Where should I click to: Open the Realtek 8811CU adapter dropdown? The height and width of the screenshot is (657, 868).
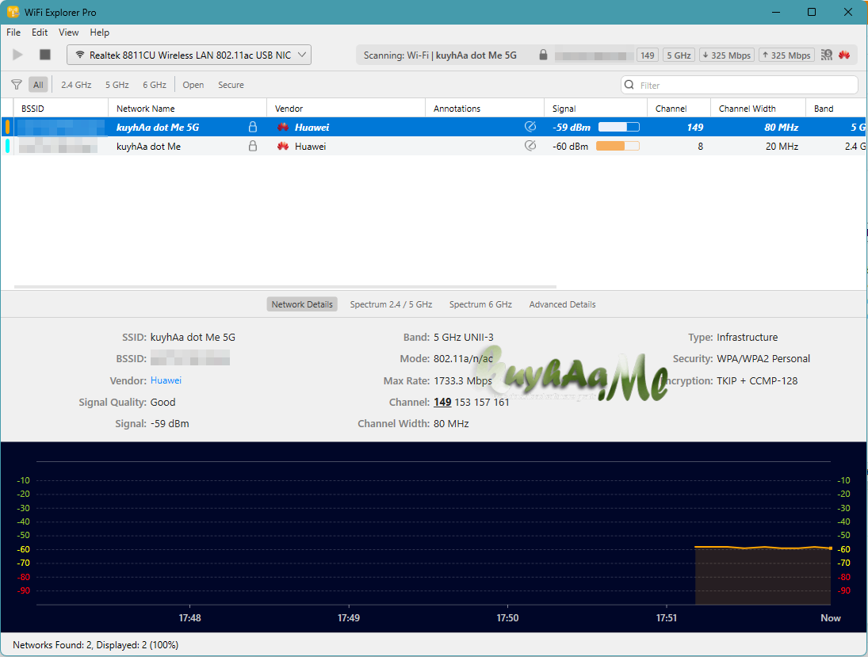(189, 55)
